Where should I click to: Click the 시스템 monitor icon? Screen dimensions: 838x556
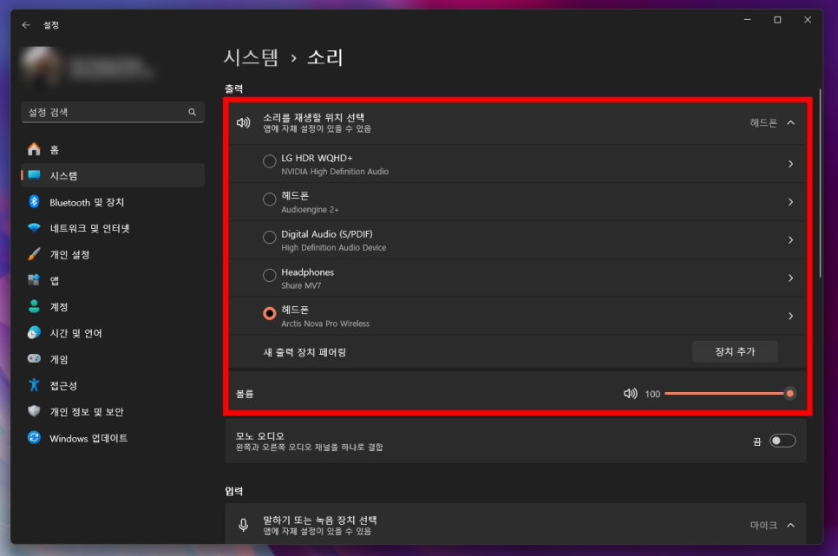coord(34,175)
